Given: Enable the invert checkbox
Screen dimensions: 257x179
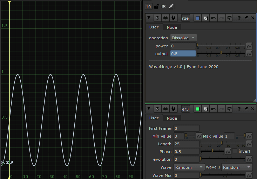Looking at the screenshot, I should coord(235,151).
